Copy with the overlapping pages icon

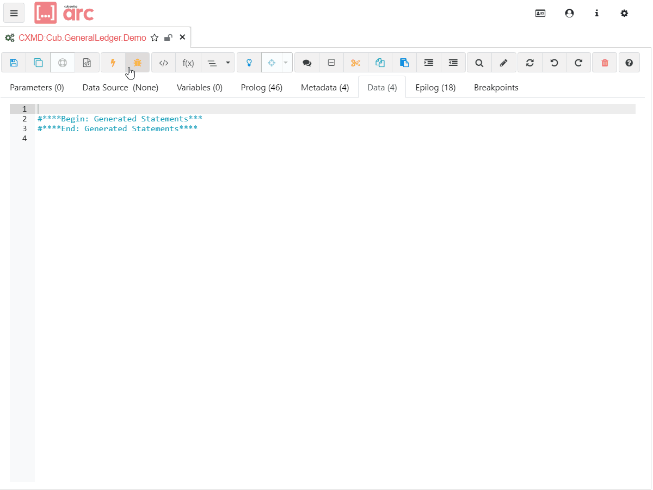click(380, 63)
